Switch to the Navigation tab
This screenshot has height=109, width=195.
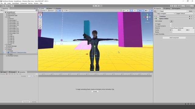click(176, 8)
